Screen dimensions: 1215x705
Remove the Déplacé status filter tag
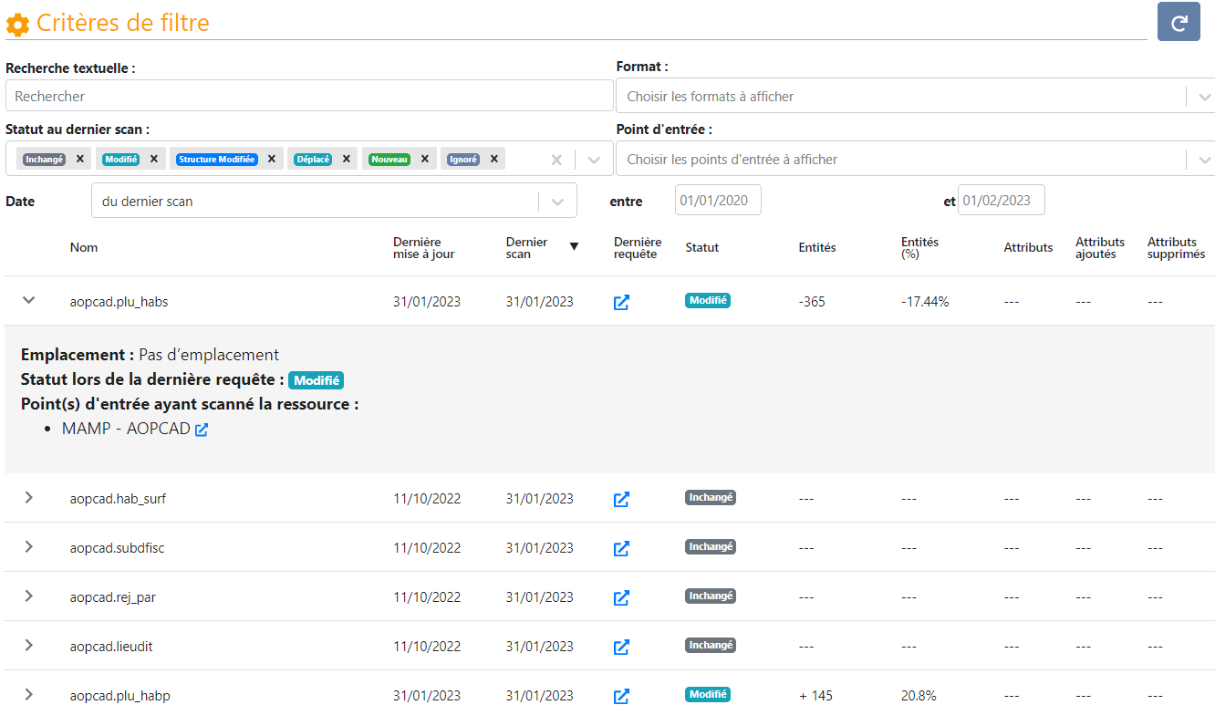point(346,159)
